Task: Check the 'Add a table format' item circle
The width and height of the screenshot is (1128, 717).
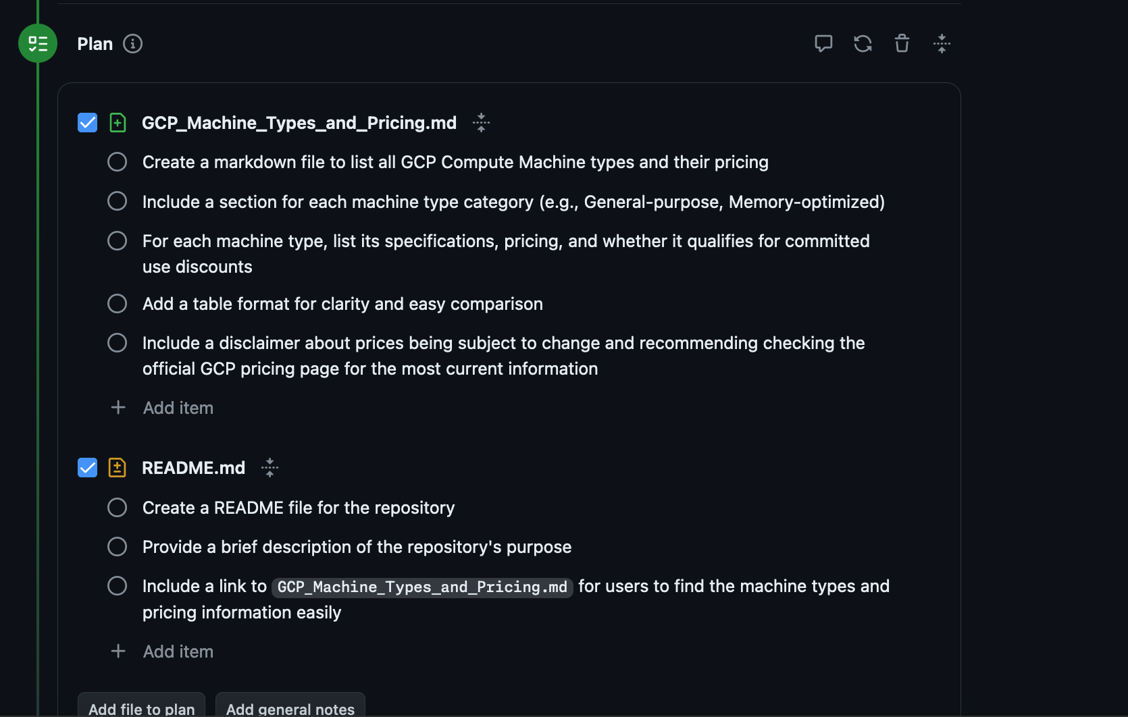Action: (117, 303)
